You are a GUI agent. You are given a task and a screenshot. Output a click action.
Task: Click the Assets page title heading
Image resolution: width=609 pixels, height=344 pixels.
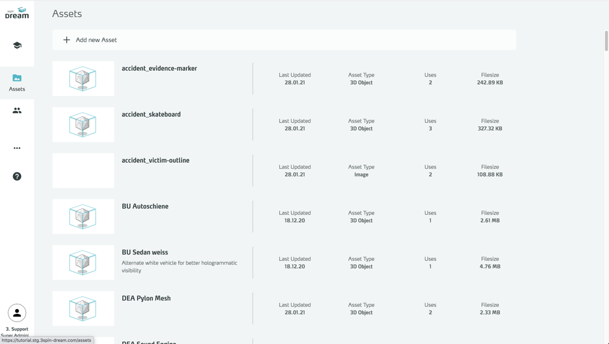(x=67, y=14)
